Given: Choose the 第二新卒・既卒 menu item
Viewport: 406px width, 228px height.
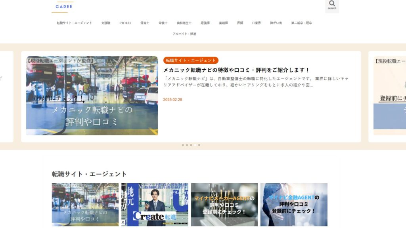Looking at the screenshot, I should (301, 23).
